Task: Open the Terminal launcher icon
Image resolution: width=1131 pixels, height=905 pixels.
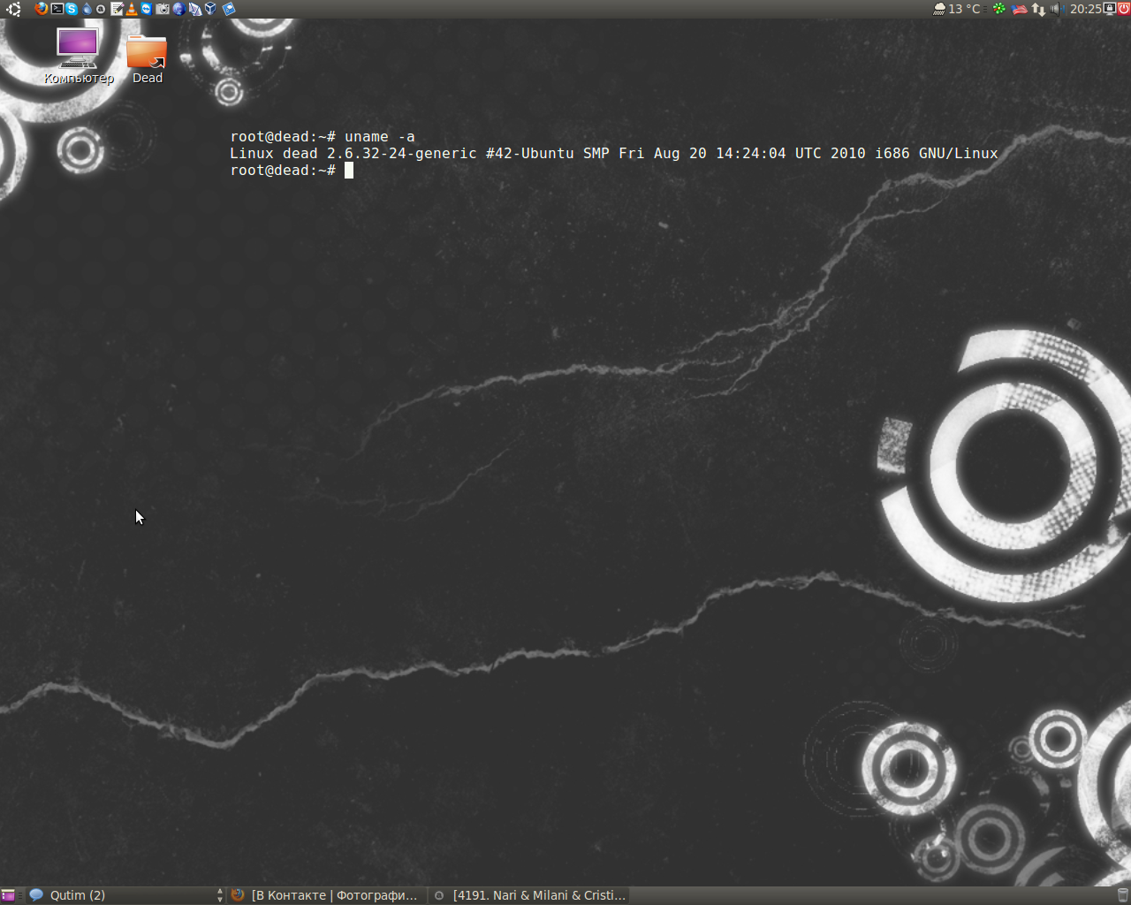Action: click(57, 9)
